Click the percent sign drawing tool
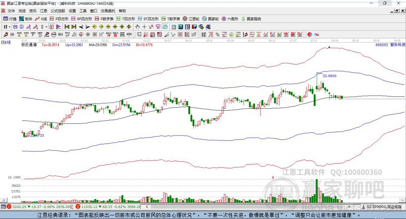Image resolution: width=406 pixels, height=219 pixels. (x=218, y=35)
